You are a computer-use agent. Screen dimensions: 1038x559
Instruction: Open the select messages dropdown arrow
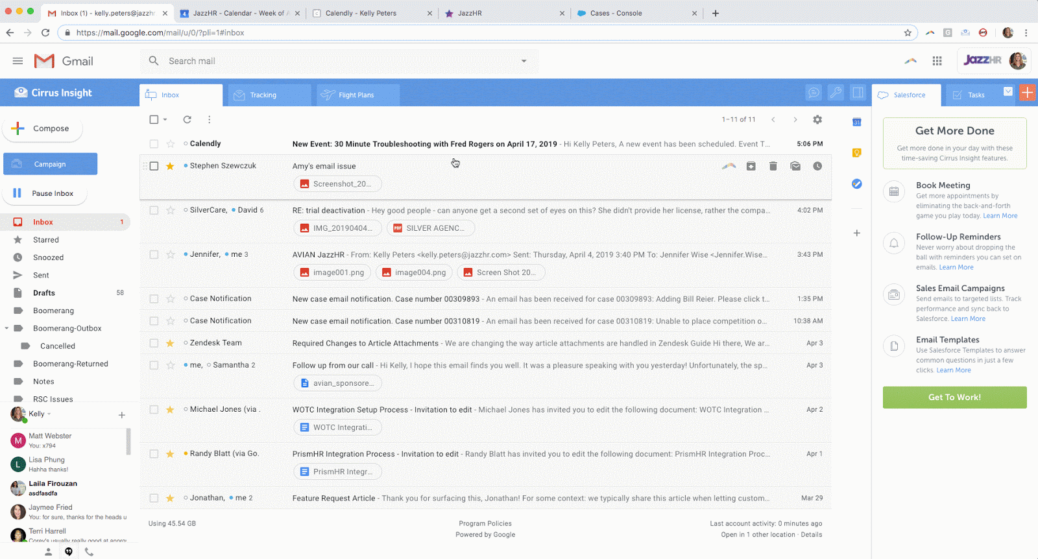[165, 119]
